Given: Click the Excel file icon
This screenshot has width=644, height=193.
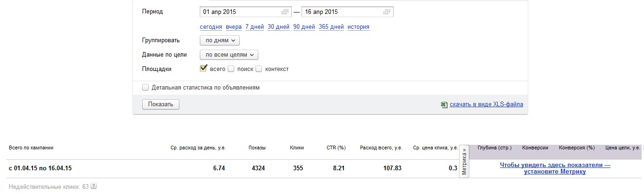Looking at the screenshot, I should [x=444, y=105].
